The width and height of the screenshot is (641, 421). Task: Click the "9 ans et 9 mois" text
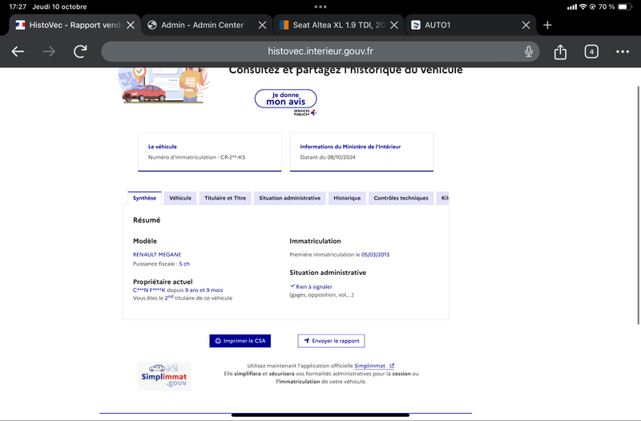[204, 290]
